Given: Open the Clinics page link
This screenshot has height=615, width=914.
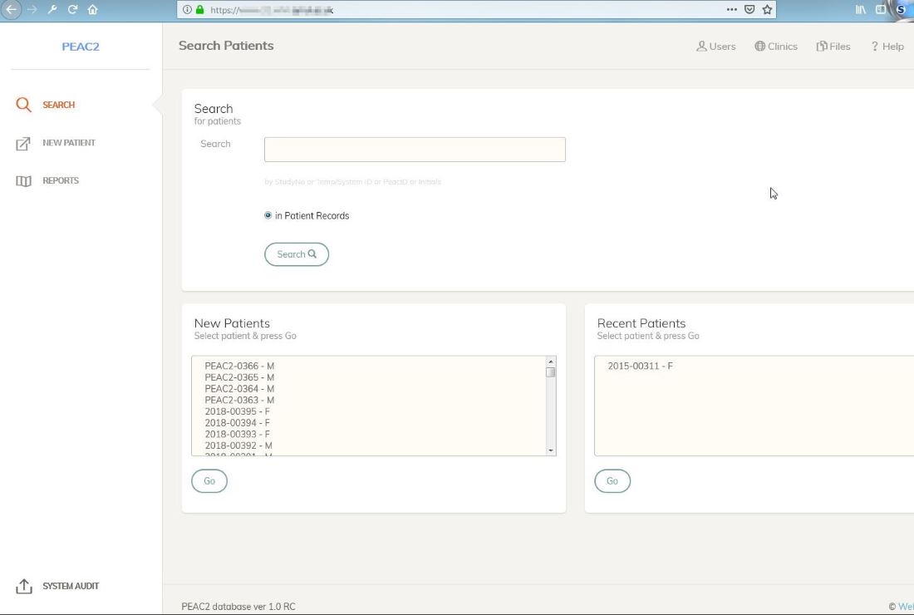Looking at the screenshot, I should coord(782,47).
